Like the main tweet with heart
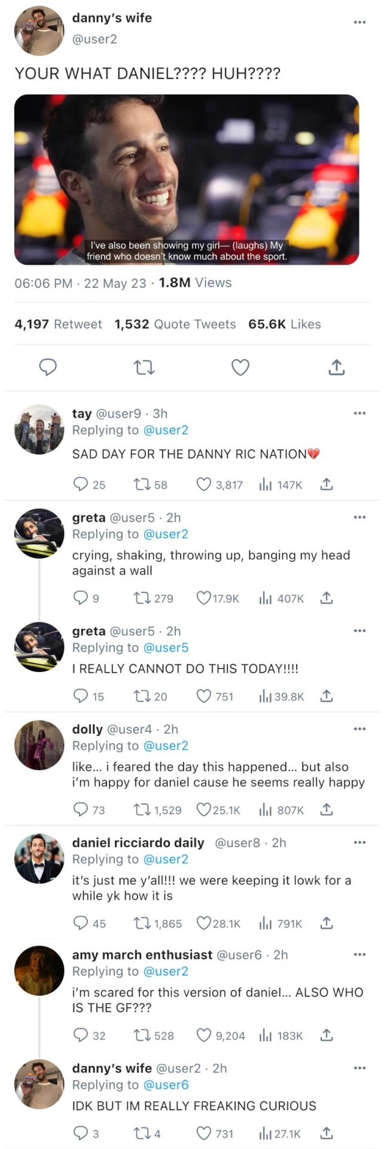This screenshot has width=387, height=1149. [240, 367]
